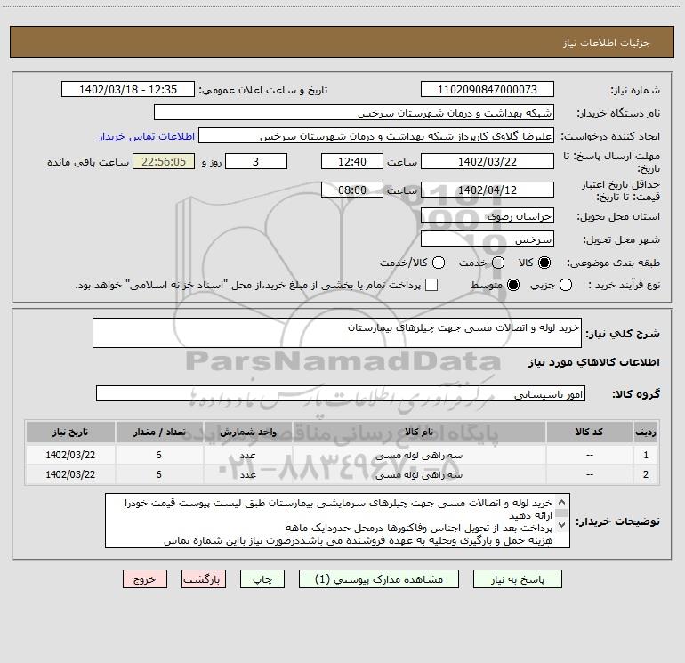Click the چاپ print button

pos(262,579)
